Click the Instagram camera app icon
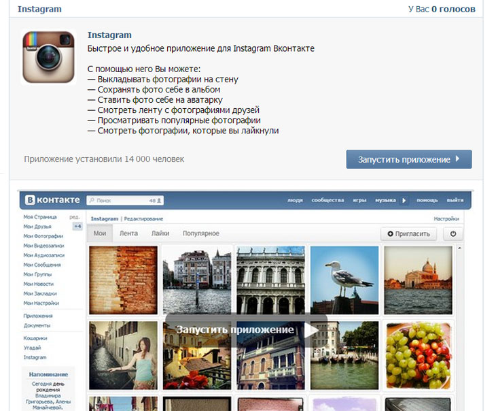The image size is (496, 411). [x=48, y=57]
